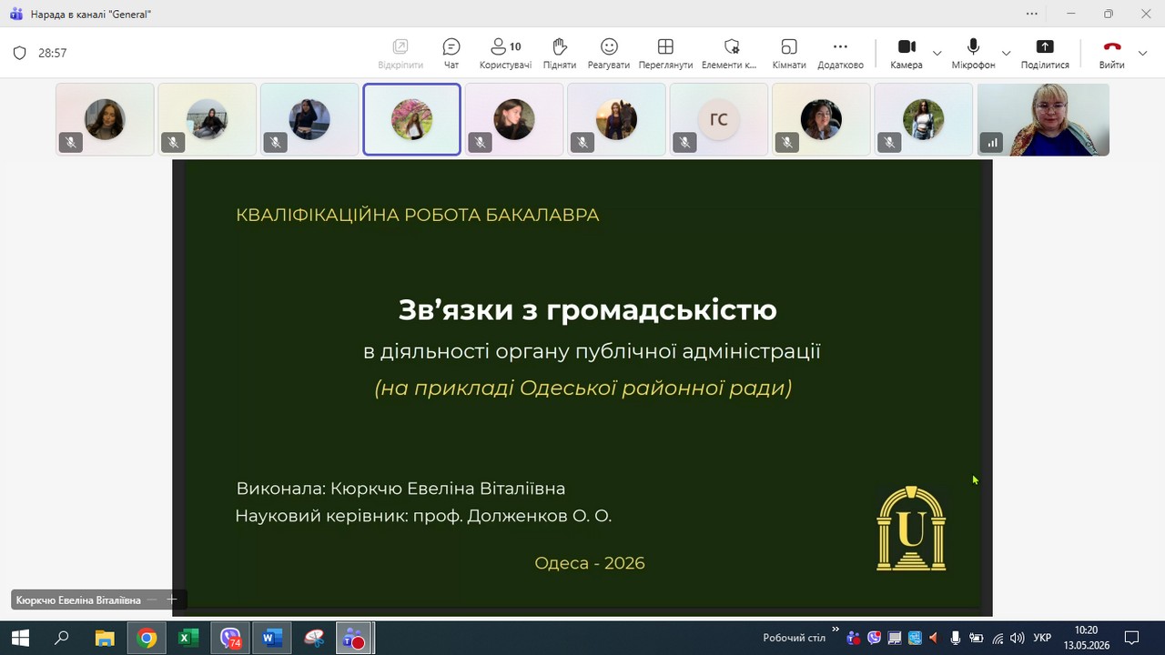The image size is (1165, 655).
Task: Click the Поділитися share button
Action: (1045, 54)
